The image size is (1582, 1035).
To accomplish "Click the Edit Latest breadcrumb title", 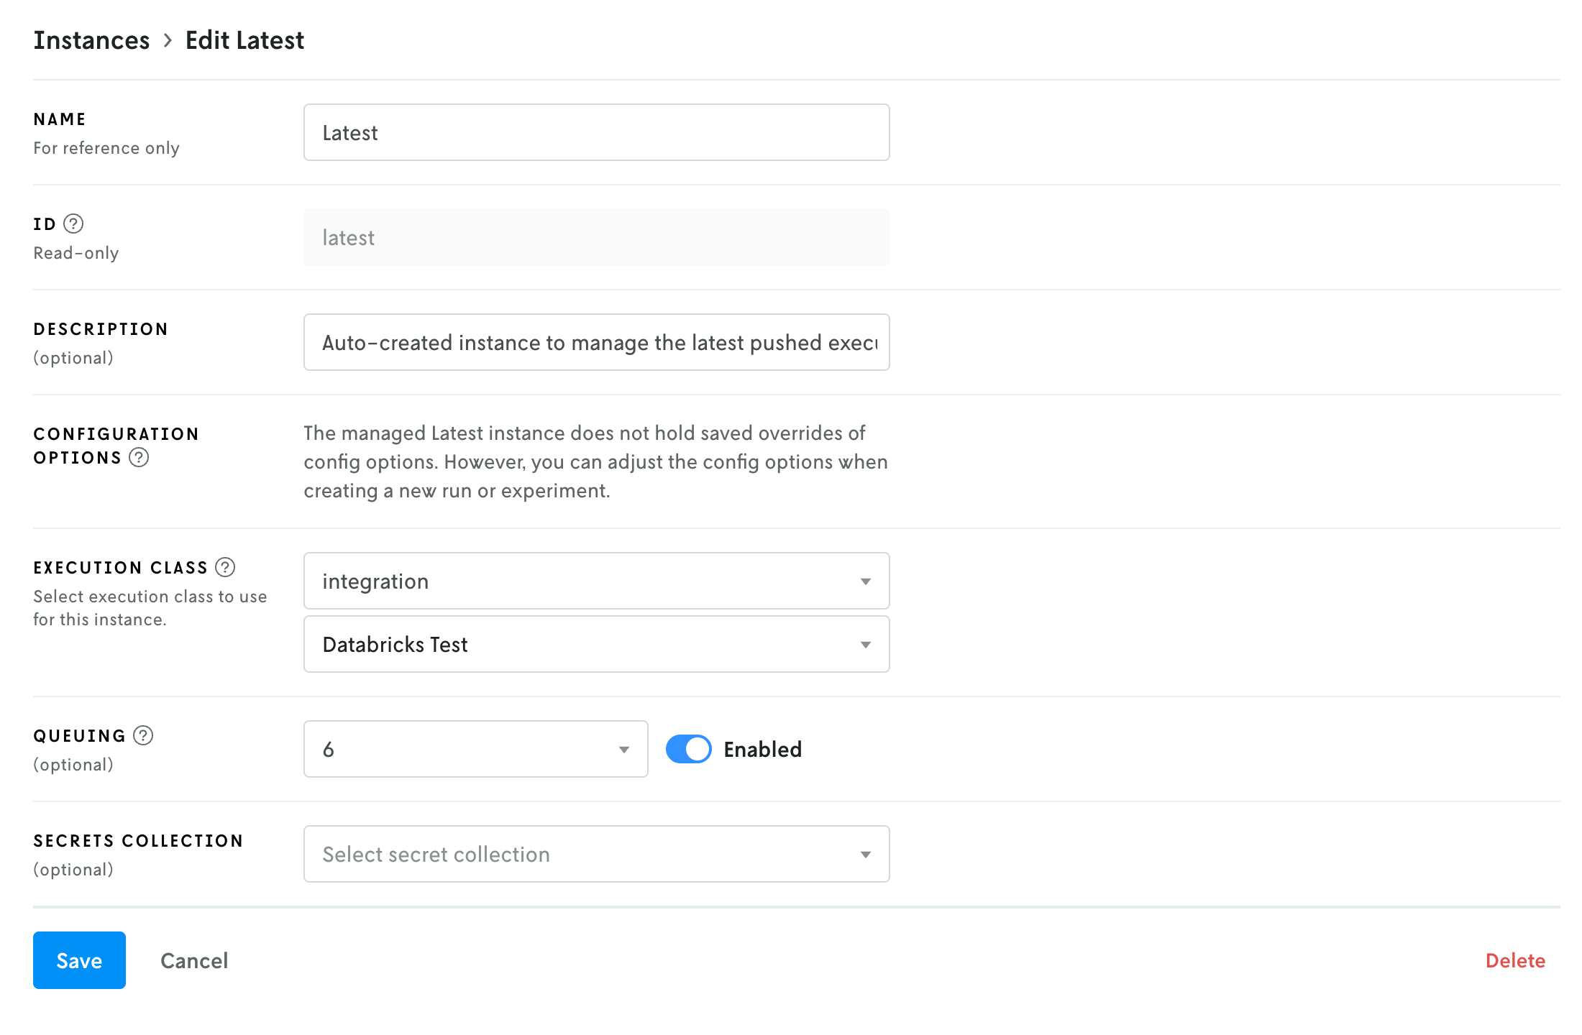I will click(x=244, y=41).
